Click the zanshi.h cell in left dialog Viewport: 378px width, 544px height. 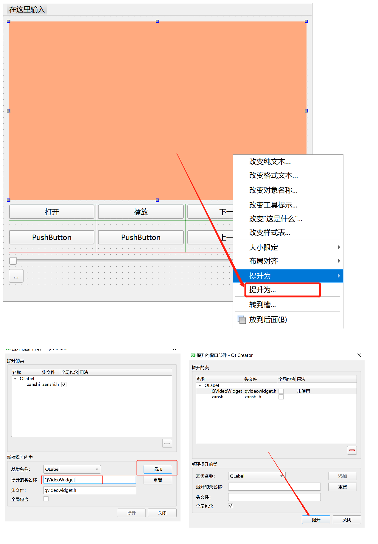point(51,384)
